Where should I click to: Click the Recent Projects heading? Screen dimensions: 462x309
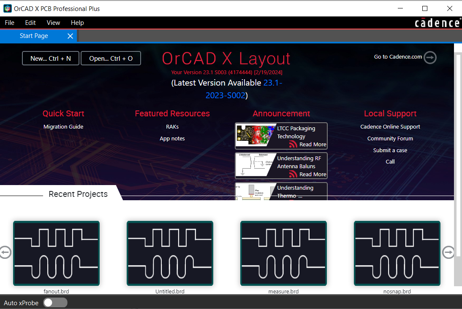click(78, 194)
